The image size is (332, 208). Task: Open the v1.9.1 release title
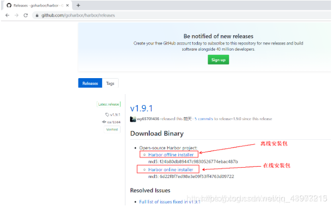click(x=141, y=108)
